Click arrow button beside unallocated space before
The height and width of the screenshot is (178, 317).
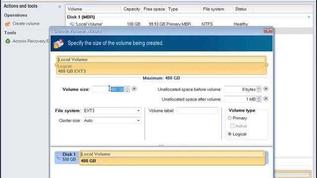pos(266,89)
